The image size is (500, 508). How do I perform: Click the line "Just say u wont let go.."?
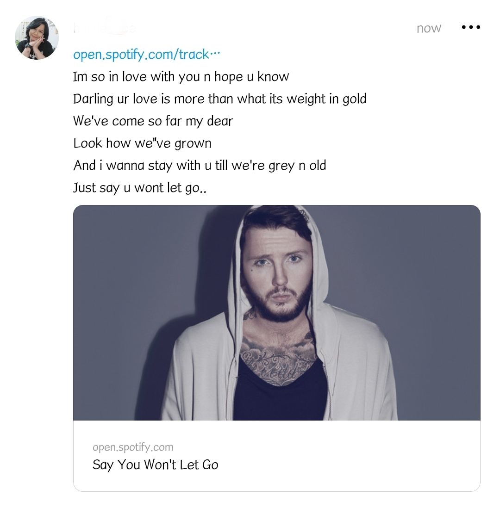(140, 187)
